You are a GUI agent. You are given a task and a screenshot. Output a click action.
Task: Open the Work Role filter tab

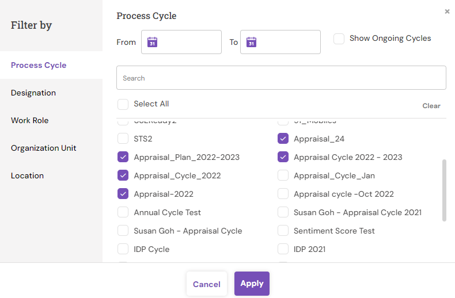point(29,120)
